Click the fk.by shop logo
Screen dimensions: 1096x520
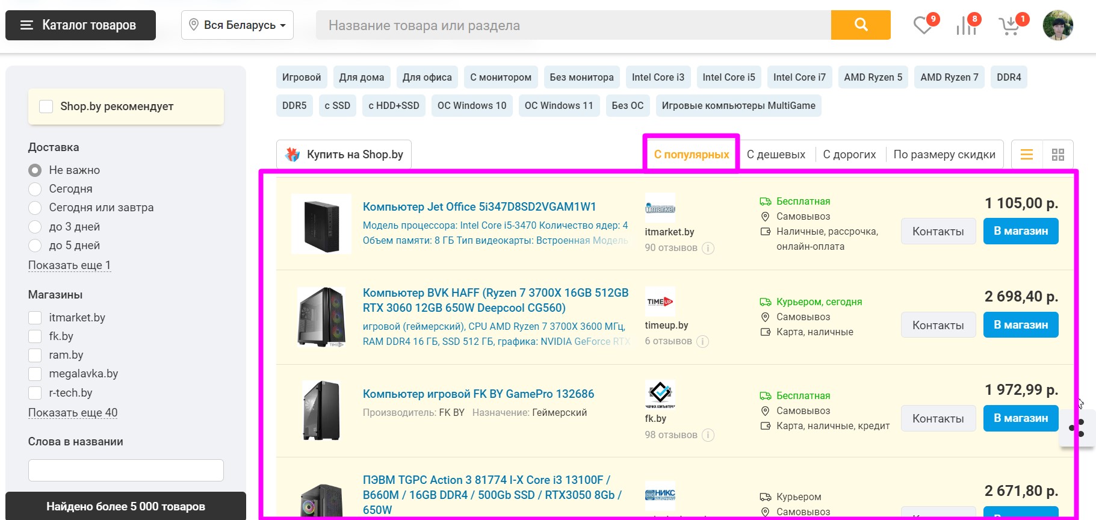(x=660, y=395)
